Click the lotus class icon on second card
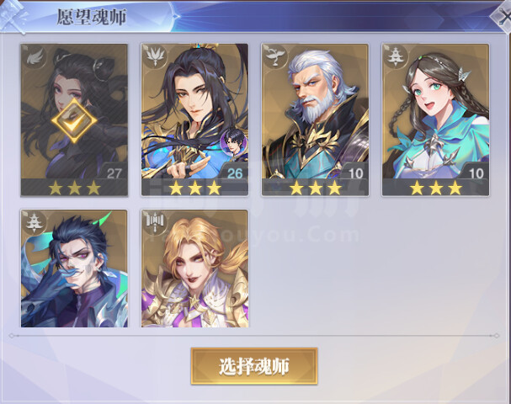Viewport: 511px width, 404px height. click(154, 56)
